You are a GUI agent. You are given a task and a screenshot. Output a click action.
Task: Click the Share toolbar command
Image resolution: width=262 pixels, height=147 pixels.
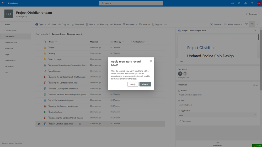coord(52,24)
